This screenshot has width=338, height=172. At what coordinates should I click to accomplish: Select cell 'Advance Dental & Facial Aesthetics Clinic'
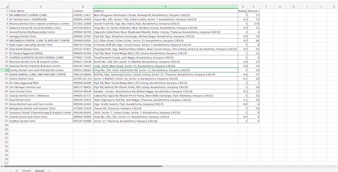coord(41,28)
